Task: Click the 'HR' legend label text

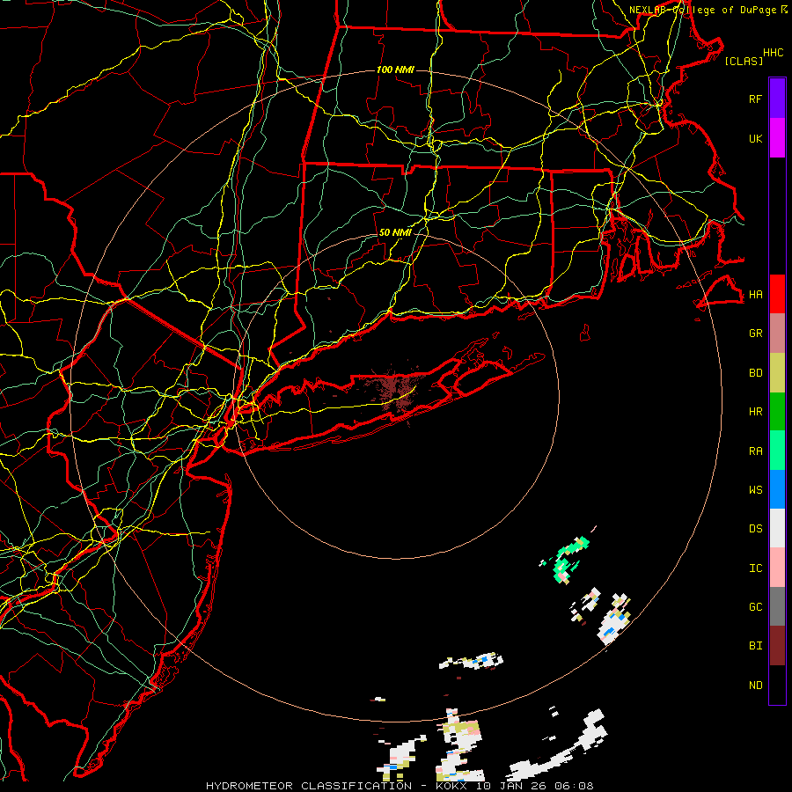Action: pos(755,412)
